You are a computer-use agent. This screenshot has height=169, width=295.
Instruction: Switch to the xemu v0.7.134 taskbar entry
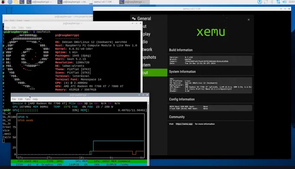[103, 2]
